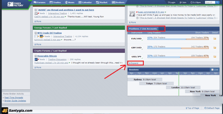This screenshot has height=114, width=223.
Task: Click the Login link
Action: coord(172,2)
